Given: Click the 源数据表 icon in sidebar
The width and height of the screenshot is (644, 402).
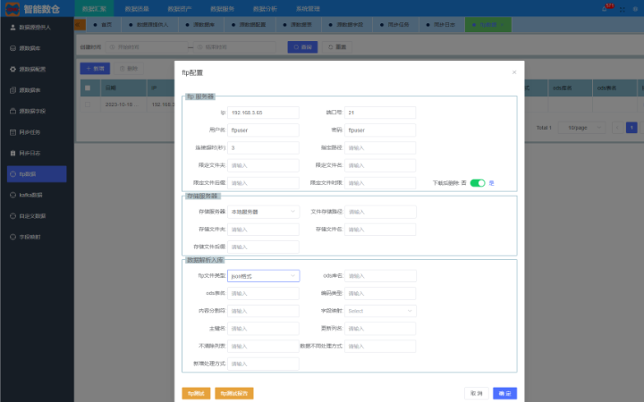Looking at the screenshot, I should click(x=13, y=90).
